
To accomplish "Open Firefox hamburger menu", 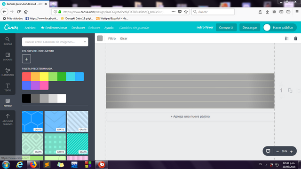I will [x=297, y=12].
